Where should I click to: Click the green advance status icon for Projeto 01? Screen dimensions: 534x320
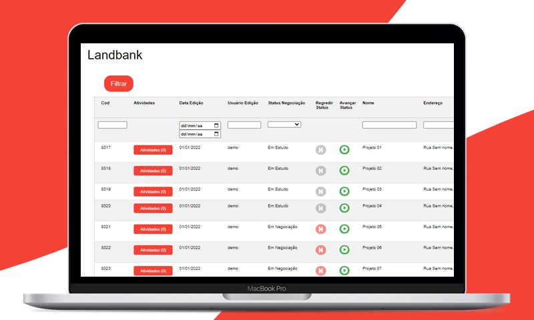point(344,150)
